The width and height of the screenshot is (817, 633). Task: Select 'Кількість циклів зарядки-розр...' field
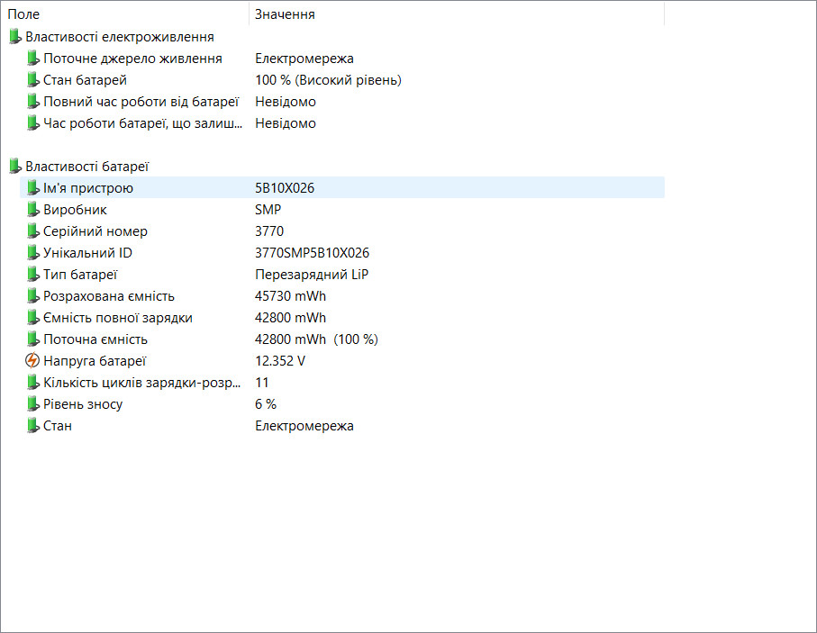(x=141, y=383)
